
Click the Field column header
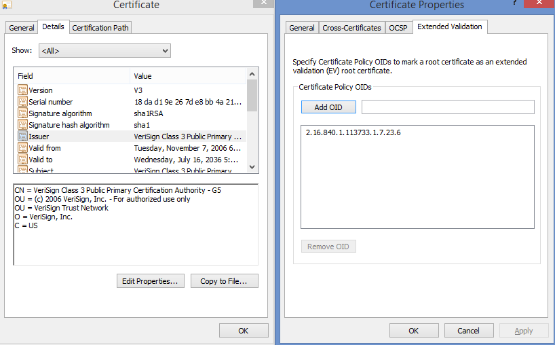73,76
